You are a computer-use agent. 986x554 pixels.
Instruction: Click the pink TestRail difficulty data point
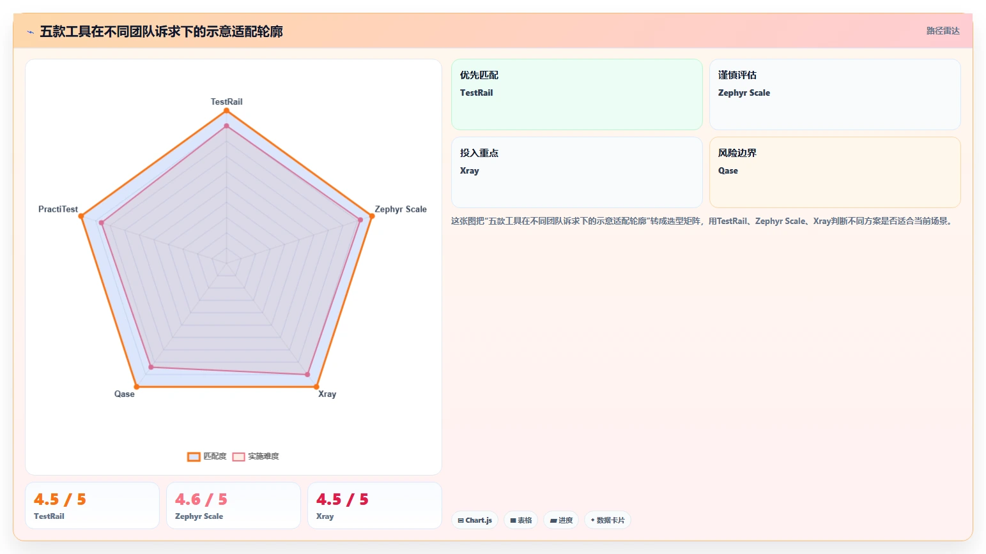(x=226, y=126)
